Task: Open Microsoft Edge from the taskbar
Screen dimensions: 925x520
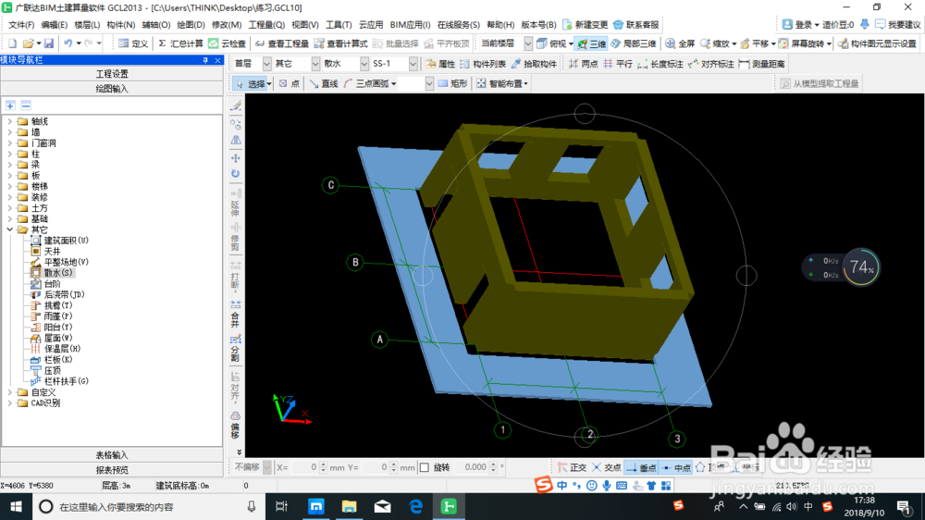Action: 416,506
